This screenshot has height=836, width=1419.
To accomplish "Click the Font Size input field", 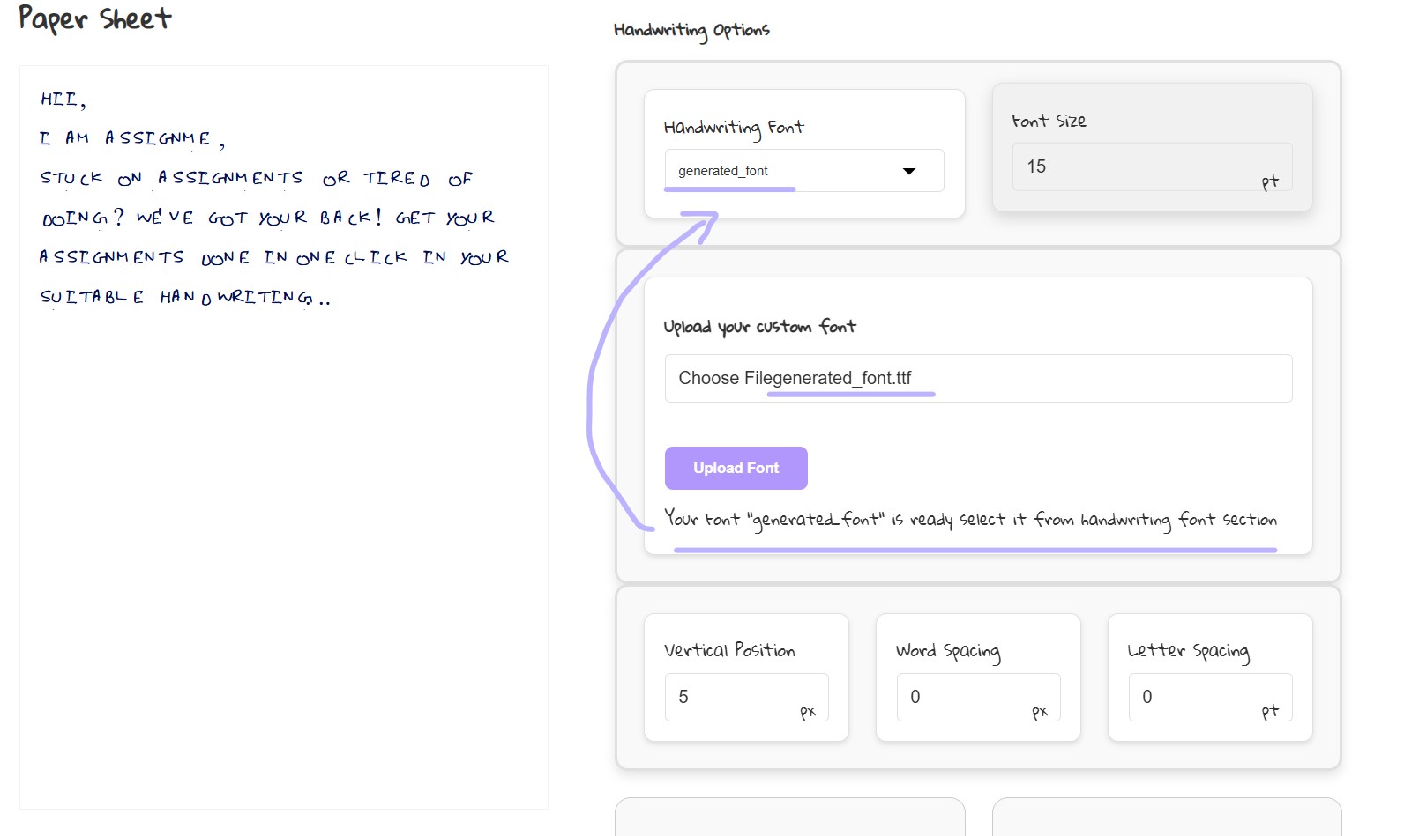I will click(x=1138, y=166).
